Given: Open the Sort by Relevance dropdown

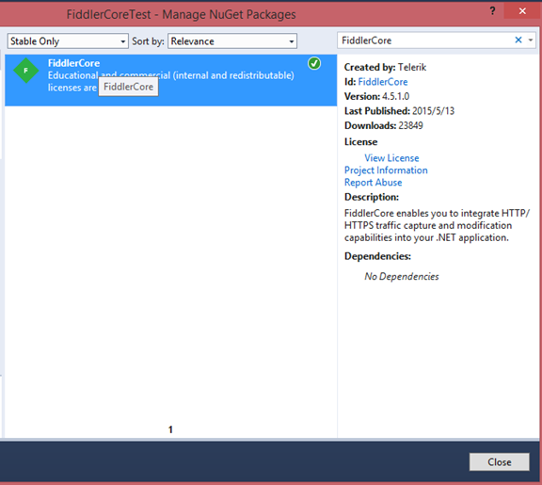Looking at the screenshot, I should point(232,41).
